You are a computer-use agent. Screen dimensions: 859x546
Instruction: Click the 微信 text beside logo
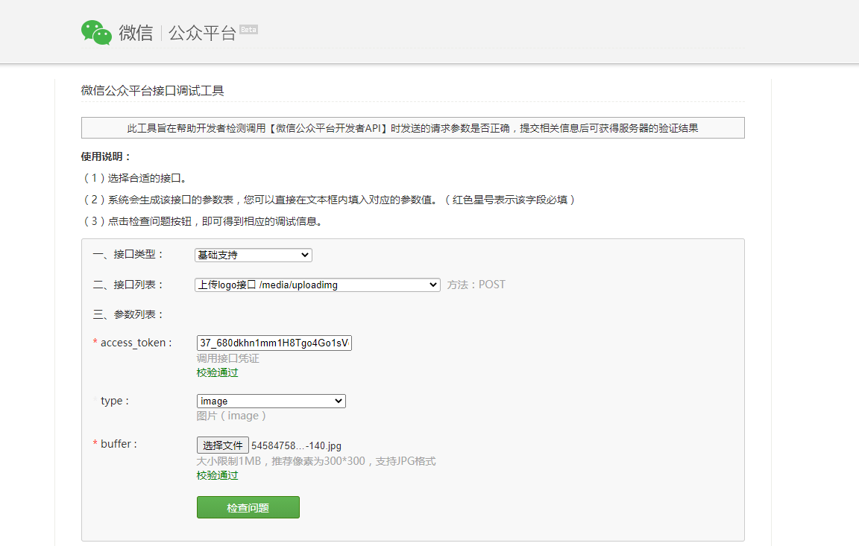tap(136, 33)
